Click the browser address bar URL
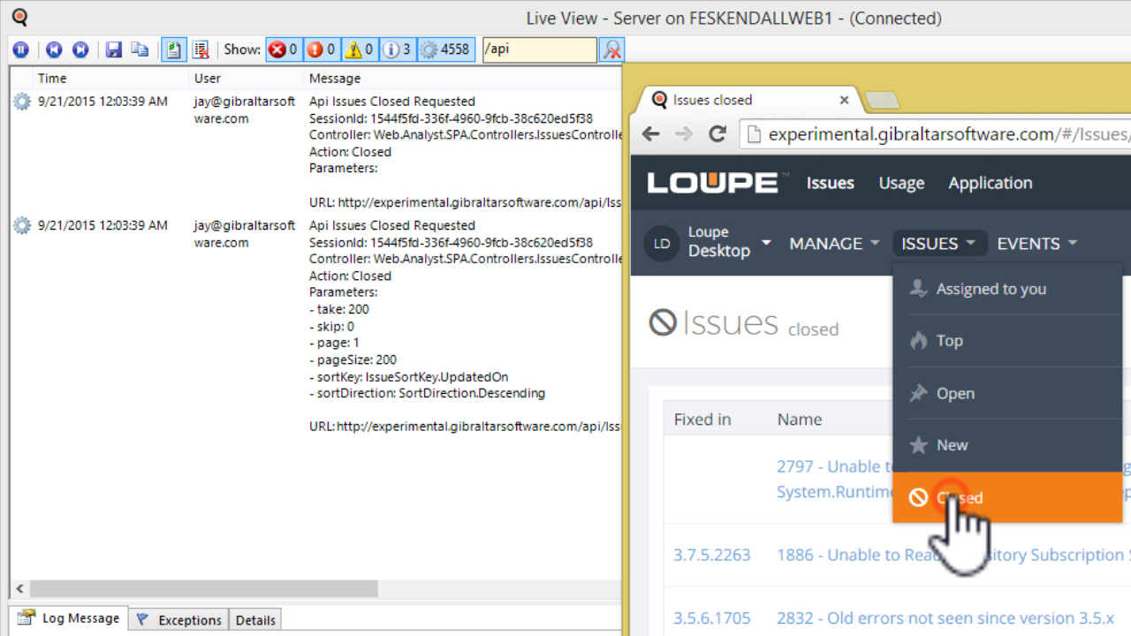The height and width of the screenshot is (636, 1131). click(949, 134)
